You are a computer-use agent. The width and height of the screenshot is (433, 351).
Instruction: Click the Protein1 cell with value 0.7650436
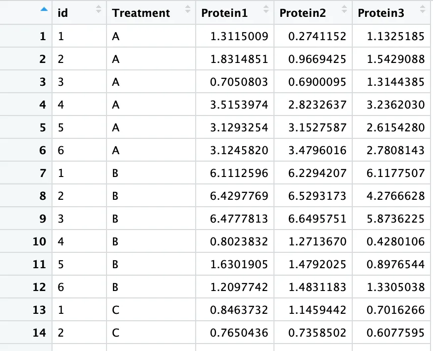[239, 333]
